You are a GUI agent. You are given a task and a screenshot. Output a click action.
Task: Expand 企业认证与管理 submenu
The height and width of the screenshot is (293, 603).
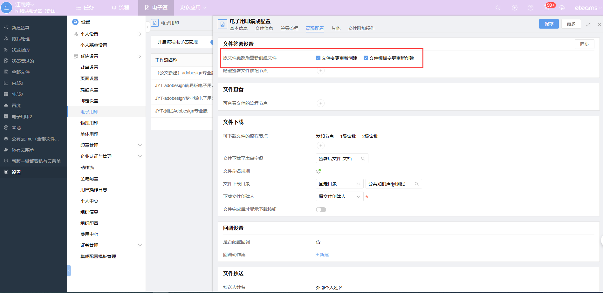(x=140, y=156)
